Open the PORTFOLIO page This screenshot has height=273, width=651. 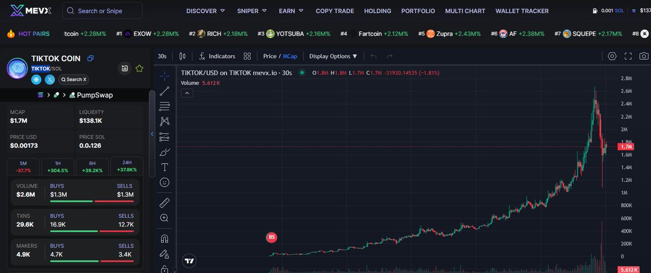(418, 11)
